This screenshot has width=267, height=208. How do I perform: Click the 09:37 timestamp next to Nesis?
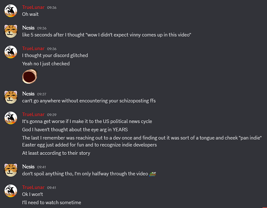point(42,94)
